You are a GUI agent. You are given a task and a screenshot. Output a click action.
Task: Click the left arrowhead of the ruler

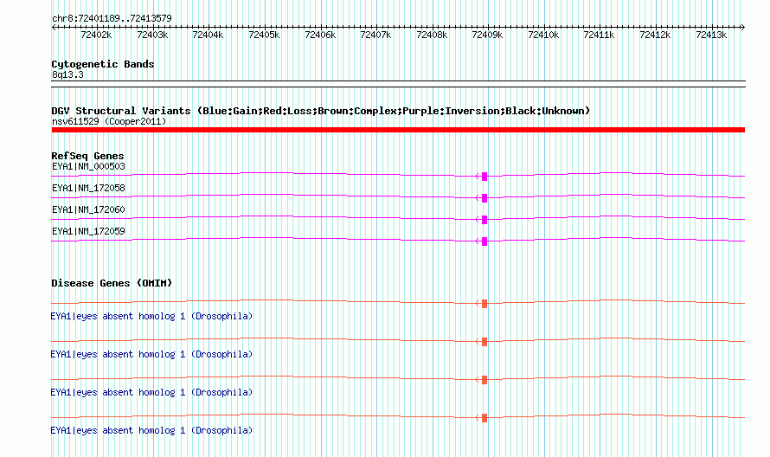pyautogui.click(x=54, y=28)
